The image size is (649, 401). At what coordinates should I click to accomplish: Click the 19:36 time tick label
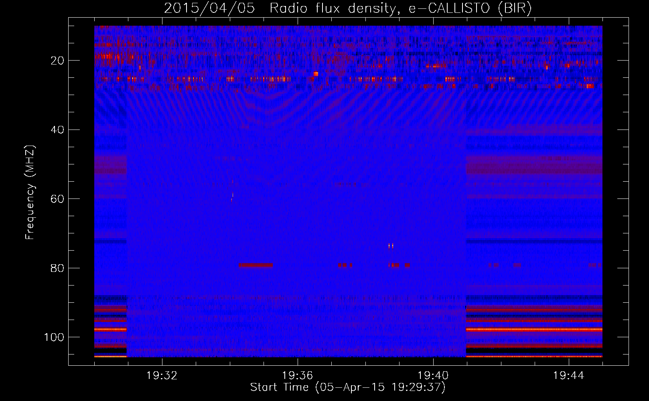(298, 376)
